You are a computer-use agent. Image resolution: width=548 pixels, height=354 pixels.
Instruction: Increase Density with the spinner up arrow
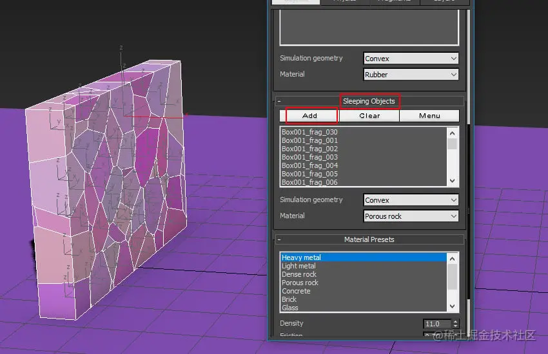pyautogui.click(x=455, y=322)
